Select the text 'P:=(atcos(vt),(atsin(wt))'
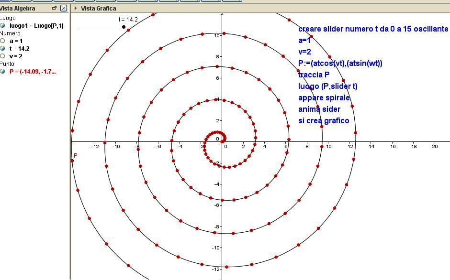Image resolution: width=450 pixels, height=280 pixels. (x=340, y=64)
